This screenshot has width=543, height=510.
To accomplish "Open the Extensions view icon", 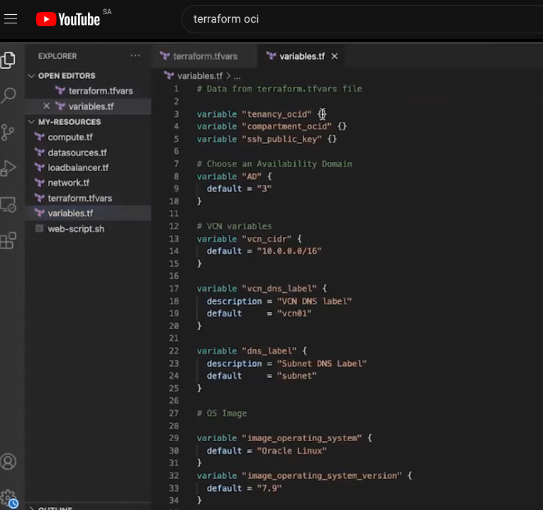I will tap(9, 241).
